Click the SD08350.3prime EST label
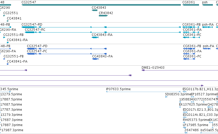Image resolution: width=218 pixels, height=134 pixels. (178, 94)
